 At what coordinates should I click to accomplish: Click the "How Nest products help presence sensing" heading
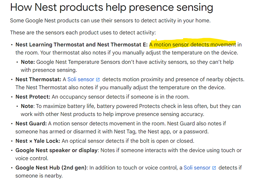[112, 8]
